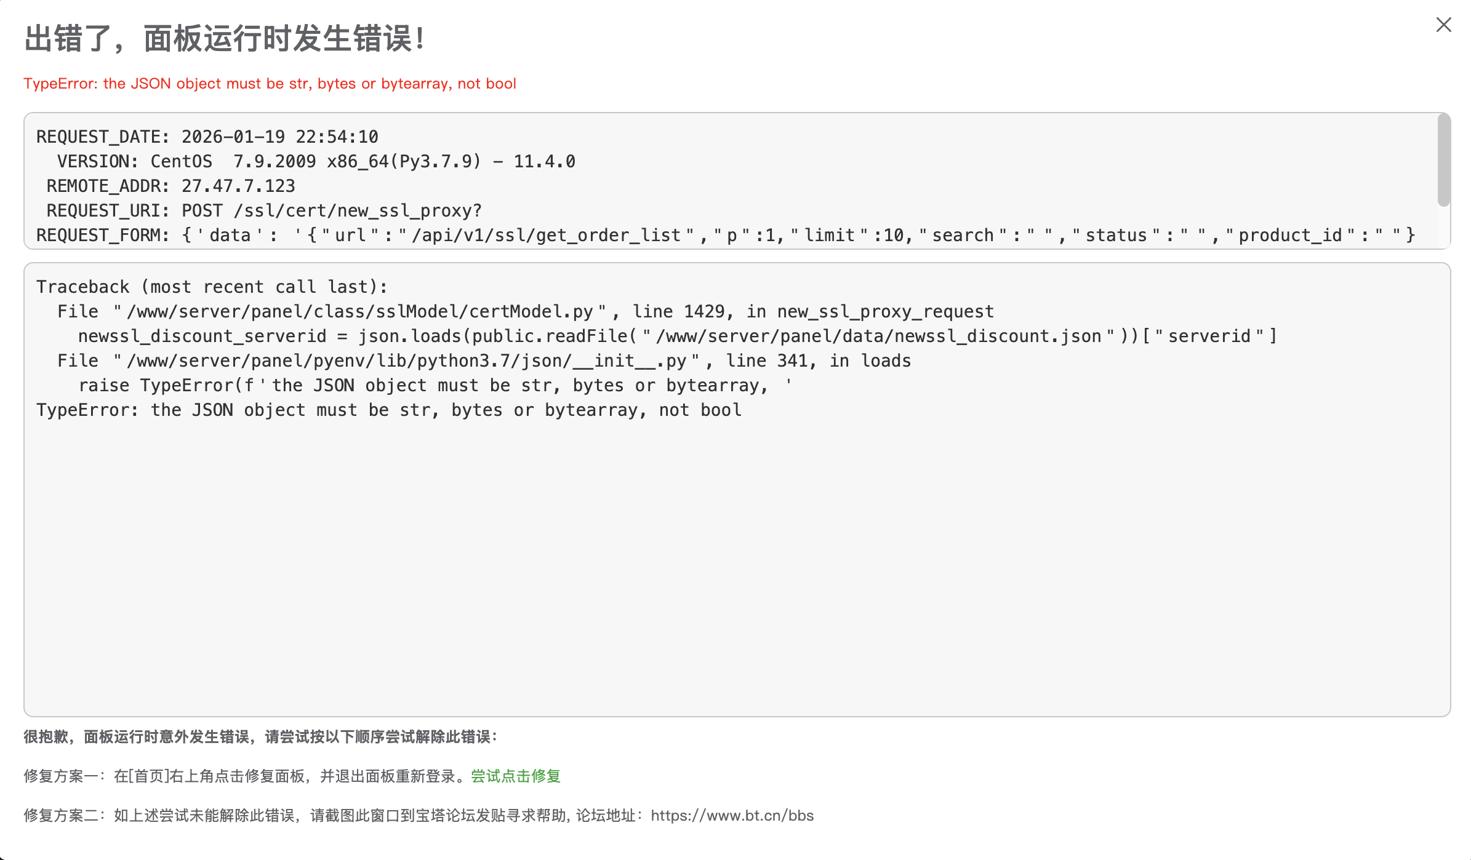Click the json/__init__.py file path line
This screenshot has height=860, width=1471.
[x=484, y=360]
